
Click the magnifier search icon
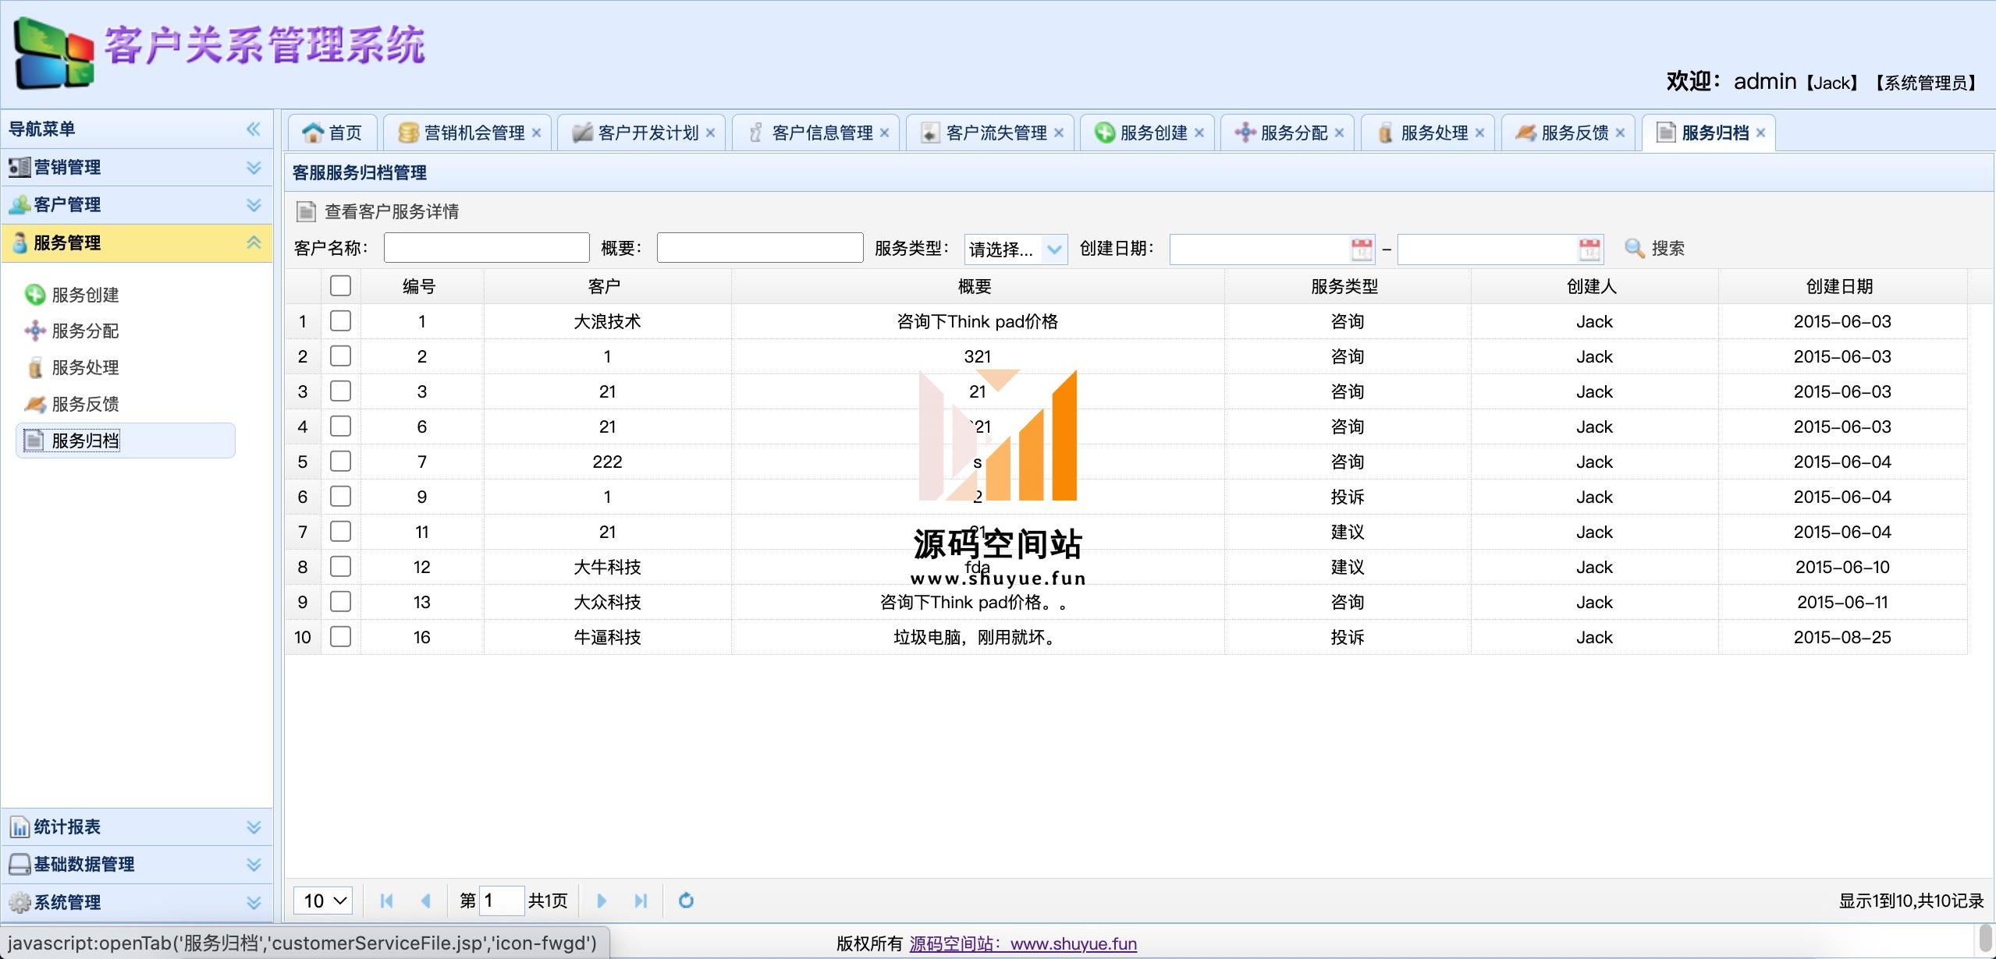(1634, 248)
